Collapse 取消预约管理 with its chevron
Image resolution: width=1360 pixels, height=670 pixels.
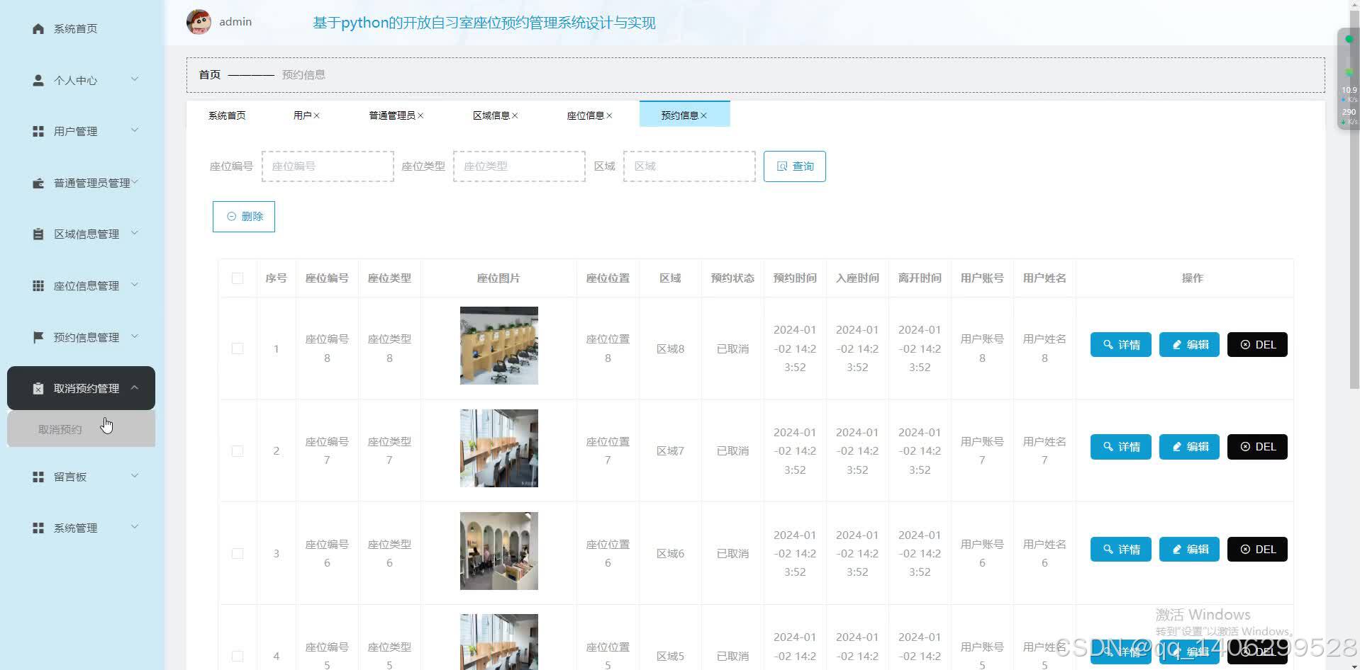135,387
